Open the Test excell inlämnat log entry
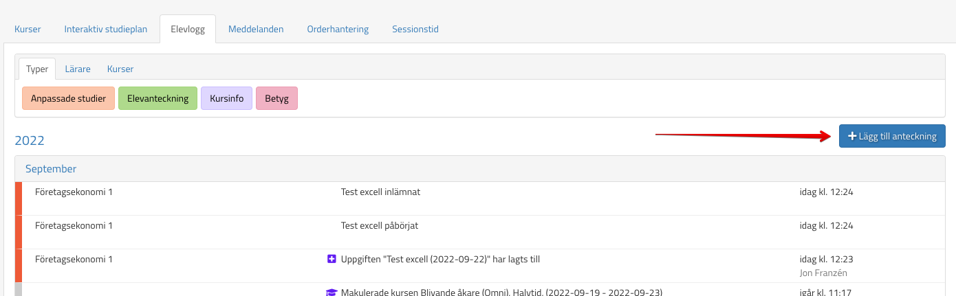956x296 pixels. 380,192
